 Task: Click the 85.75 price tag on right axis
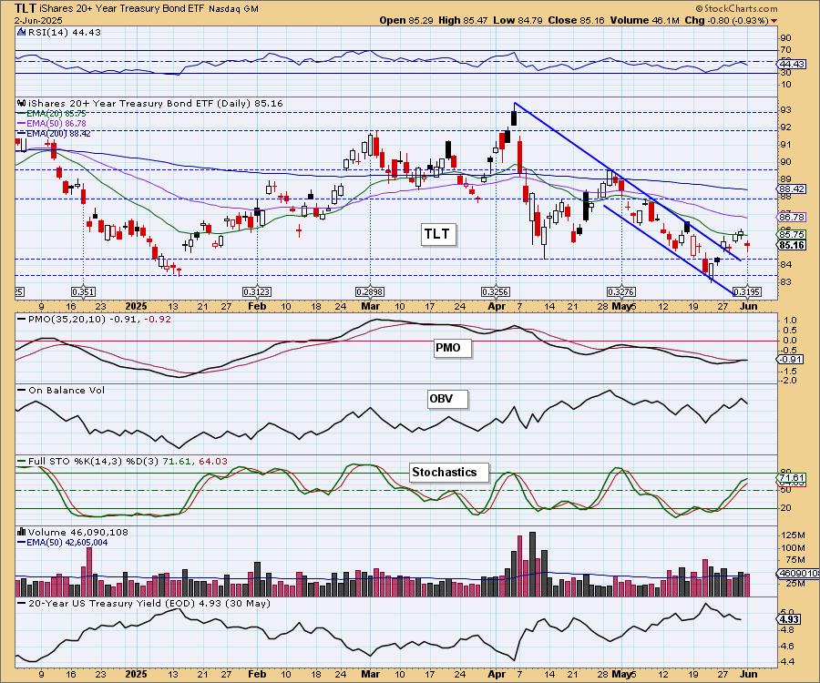pos(792,235)
